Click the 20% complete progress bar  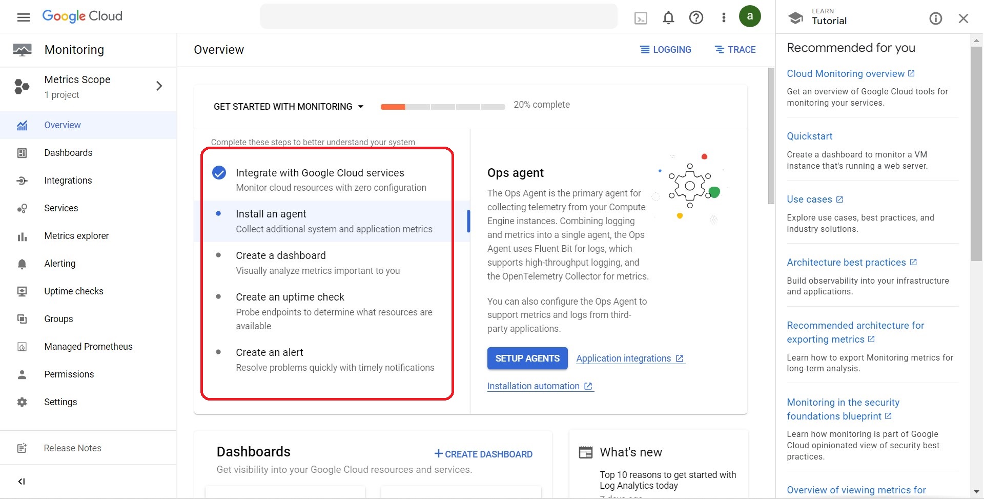(x=442, y=106)
